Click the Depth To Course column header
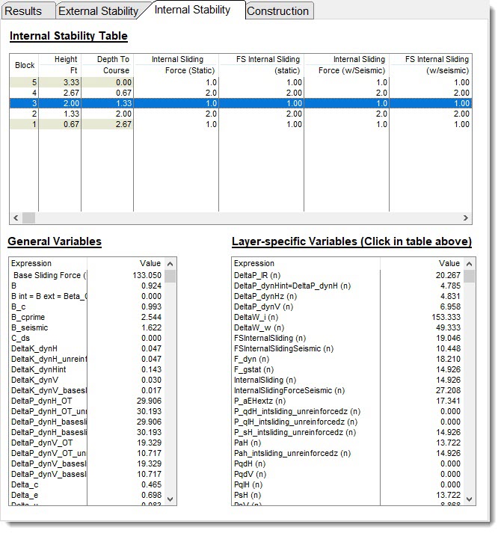Viewport: 501px width, 533px height. point(114,65)
